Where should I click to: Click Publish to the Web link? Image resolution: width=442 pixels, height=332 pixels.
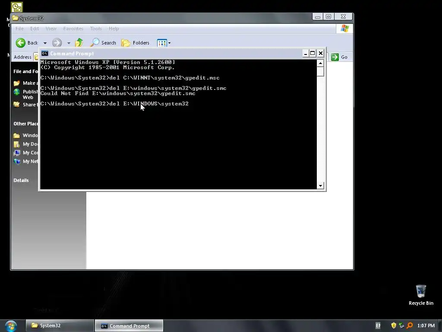[x=31, y=94]
